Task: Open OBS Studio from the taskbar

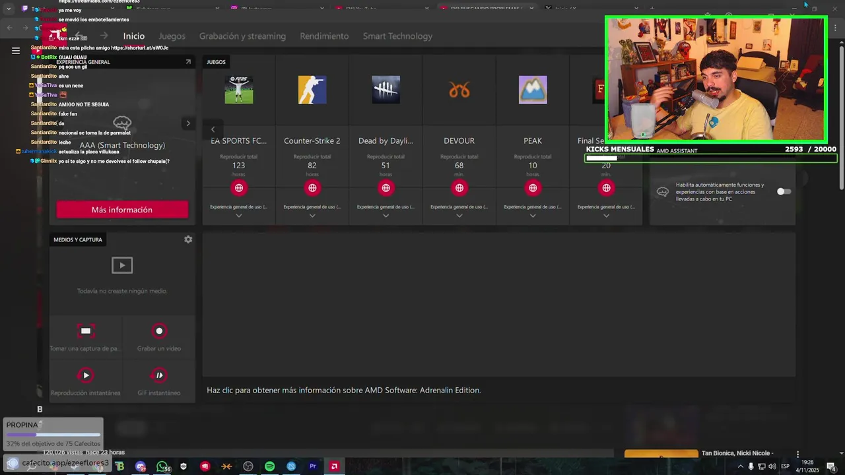Action: (x=248, y=466)
